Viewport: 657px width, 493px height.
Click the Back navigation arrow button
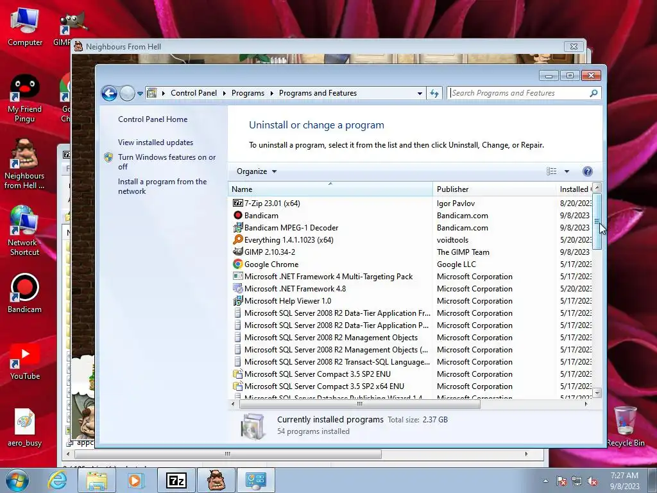(109, 93)
